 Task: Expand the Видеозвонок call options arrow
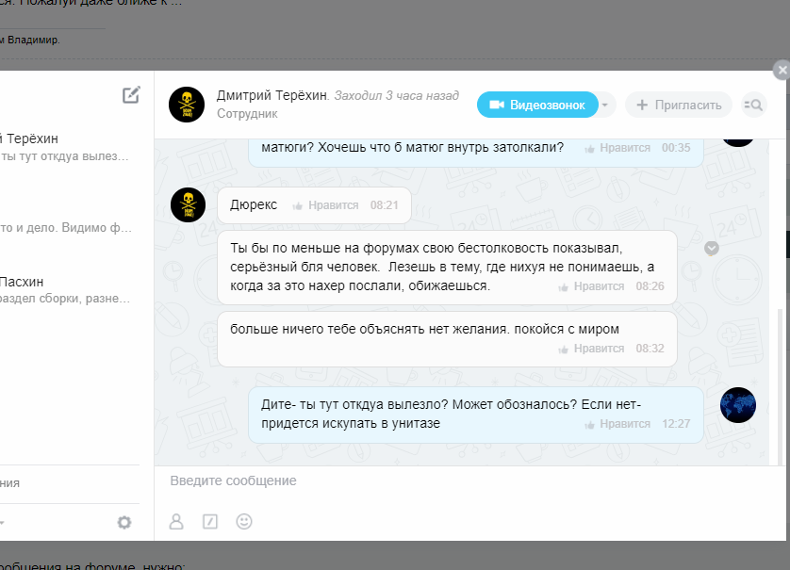click(x=606, y=105)
